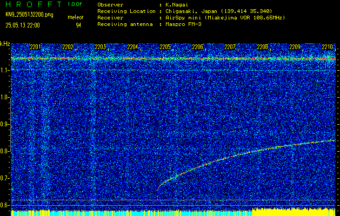Click the 1.0 frequency axis label
The image size is (340, 216).
pyautogui.click(x=4, y=97)
